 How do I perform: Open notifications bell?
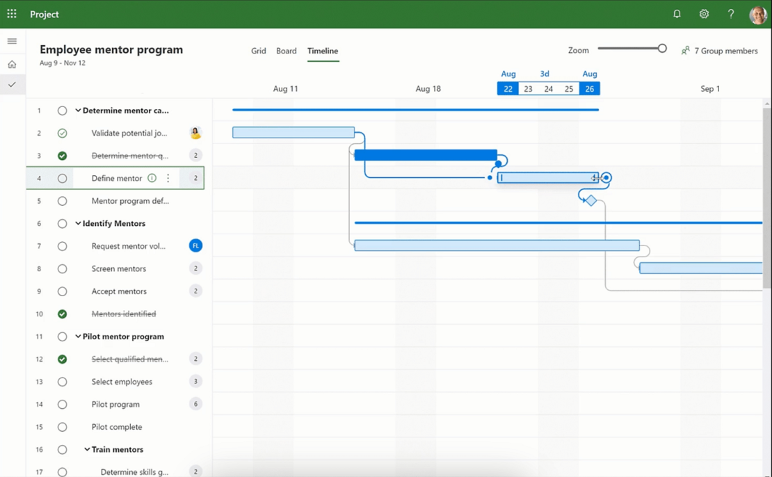[677, 14]
